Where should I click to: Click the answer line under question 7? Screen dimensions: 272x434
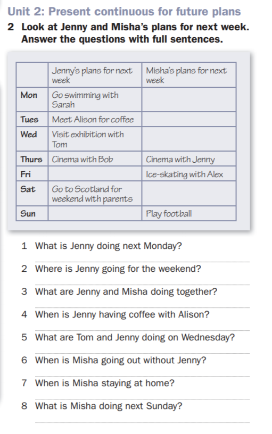coord(142,399)
